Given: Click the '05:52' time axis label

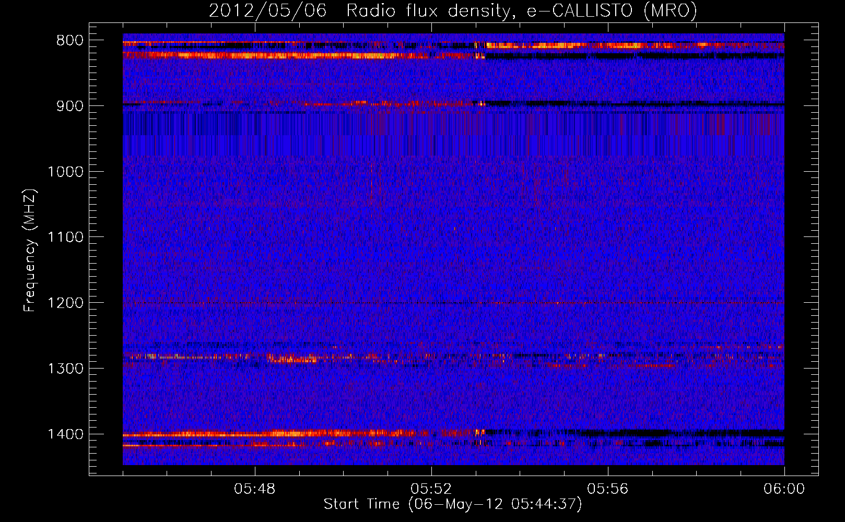Looking at the screenshot, I should [x=431, y=489].
